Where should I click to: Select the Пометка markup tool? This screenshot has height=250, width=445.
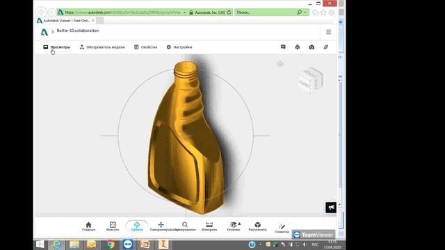pyautogui.click(x=282, y=228)
